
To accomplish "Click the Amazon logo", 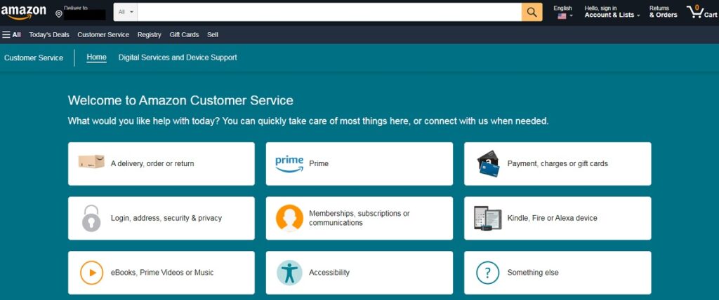I will point(23,13).
